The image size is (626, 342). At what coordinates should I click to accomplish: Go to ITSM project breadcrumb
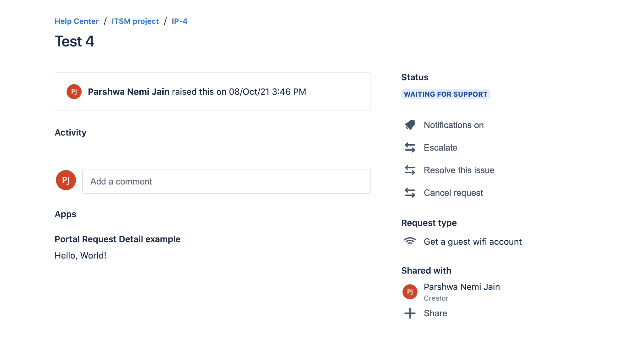135,21
